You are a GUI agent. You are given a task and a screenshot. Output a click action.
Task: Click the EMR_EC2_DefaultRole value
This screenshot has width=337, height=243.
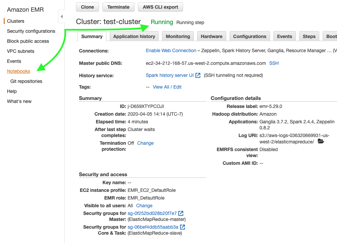click(x=152, y=191)
